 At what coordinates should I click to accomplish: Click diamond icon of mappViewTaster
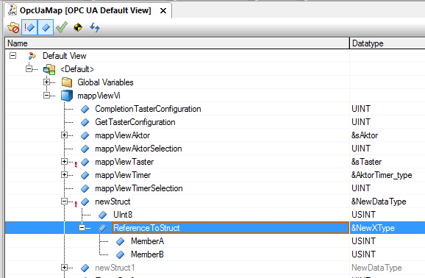85,162
